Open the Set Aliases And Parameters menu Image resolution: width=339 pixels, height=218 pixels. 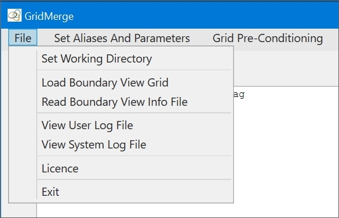(122, 39)
